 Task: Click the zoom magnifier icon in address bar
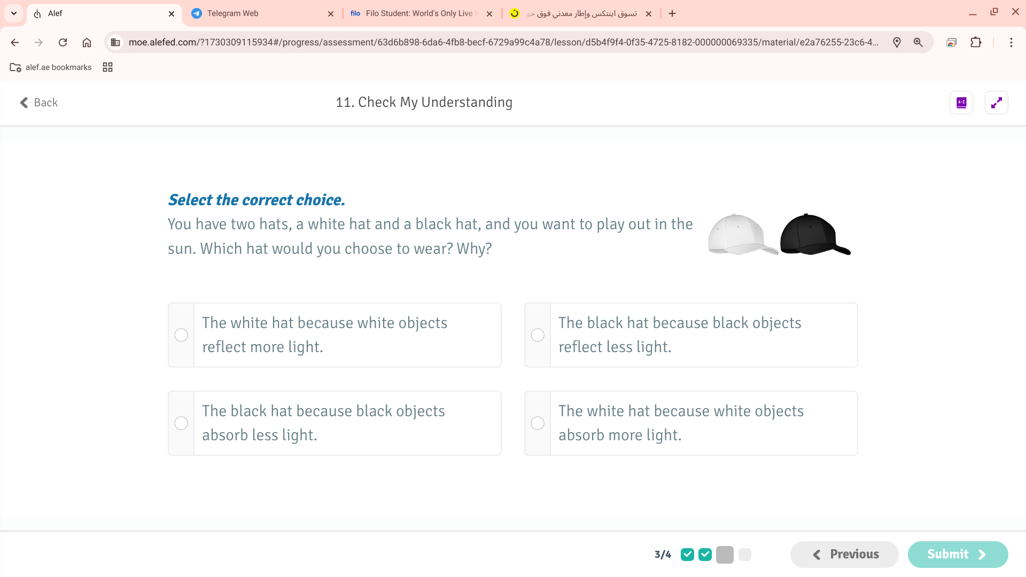[x=918, y=43]
